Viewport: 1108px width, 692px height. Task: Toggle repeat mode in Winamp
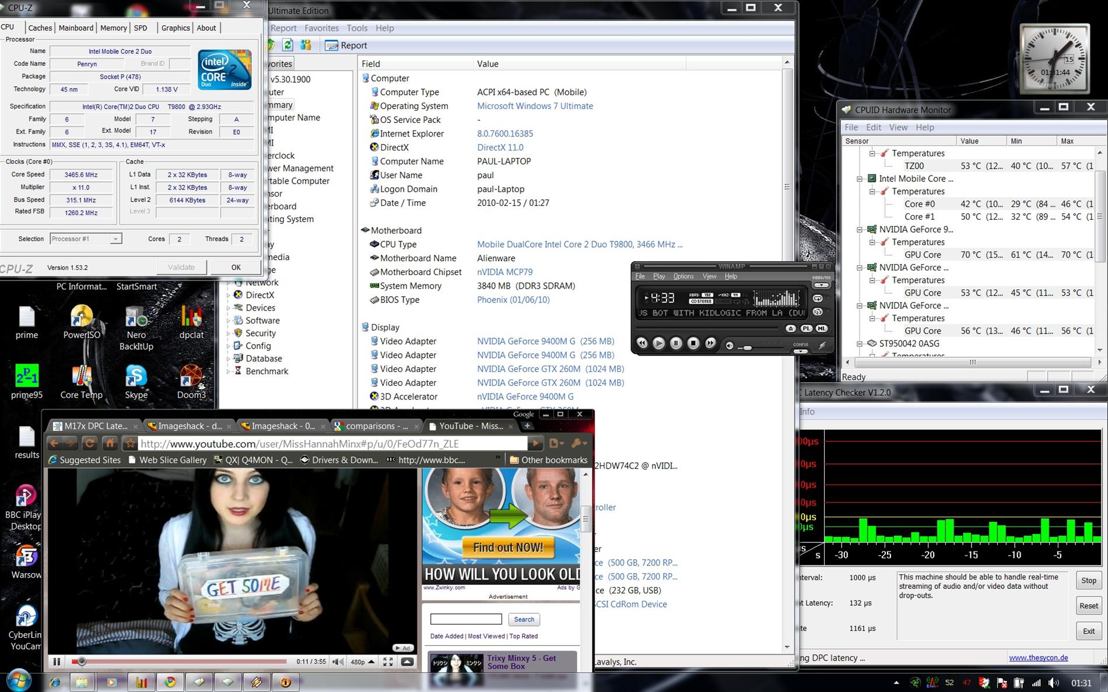tap(818, 298)
